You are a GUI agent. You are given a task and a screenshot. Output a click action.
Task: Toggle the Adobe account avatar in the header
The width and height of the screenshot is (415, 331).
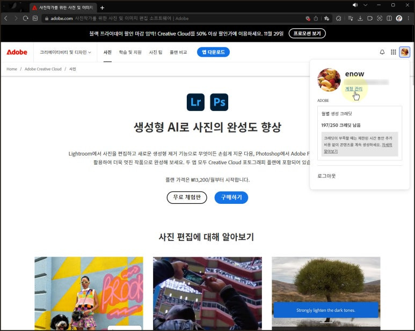point(405,52)
